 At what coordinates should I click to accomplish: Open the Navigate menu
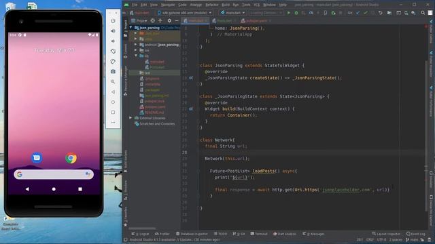[x=168, y=5]
